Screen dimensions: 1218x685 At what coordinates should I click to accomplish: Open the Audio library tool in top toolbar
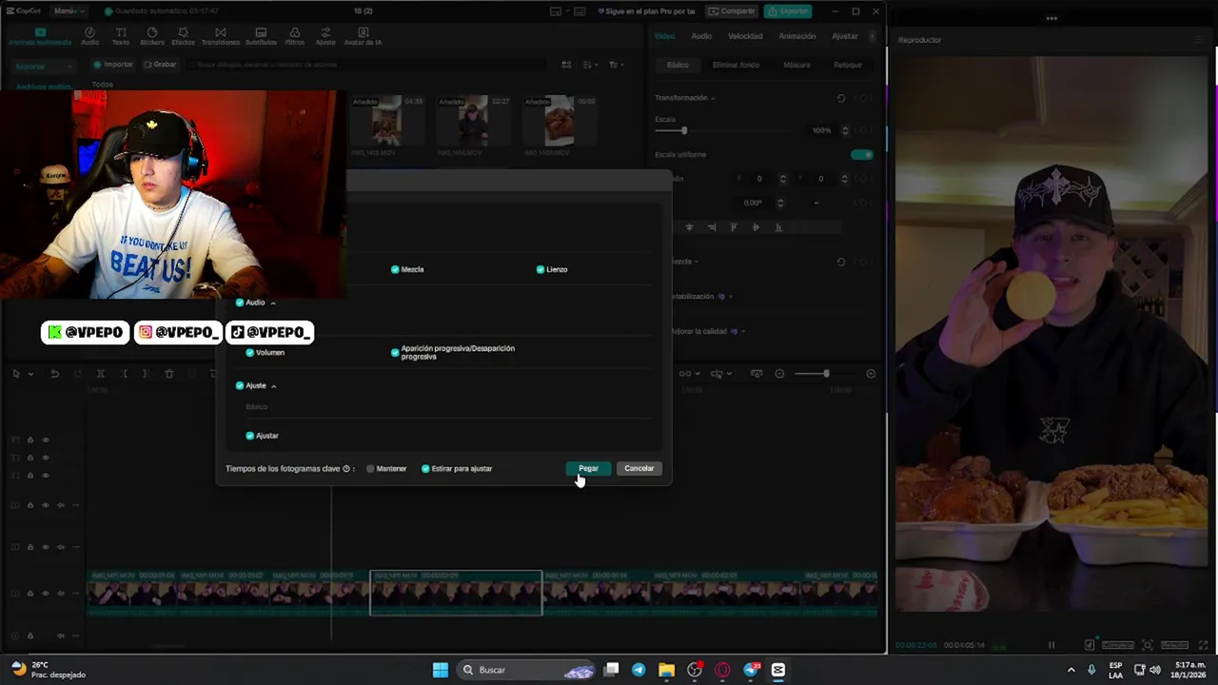pyautogui.click(x=89, y=36)
